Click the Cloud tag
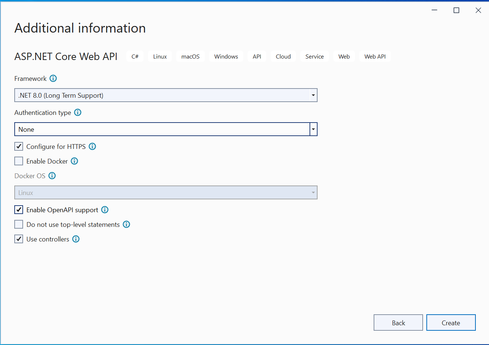Image resolution: width=489 pixels, height=345 pixels. [x=283, y=56]
